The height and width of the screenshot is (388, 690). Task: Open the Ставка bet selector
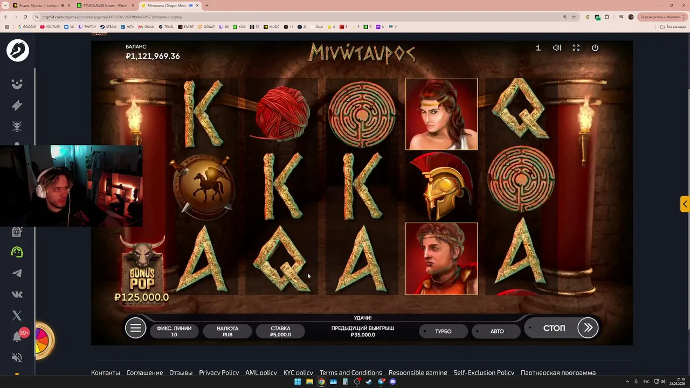click(280, 331)
